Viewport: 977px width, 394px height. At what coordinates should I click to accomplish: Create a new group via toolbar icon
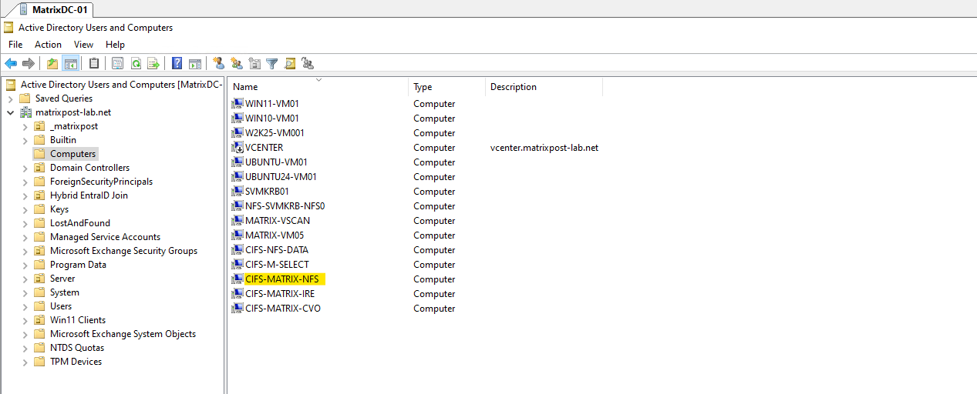(236, 63)
